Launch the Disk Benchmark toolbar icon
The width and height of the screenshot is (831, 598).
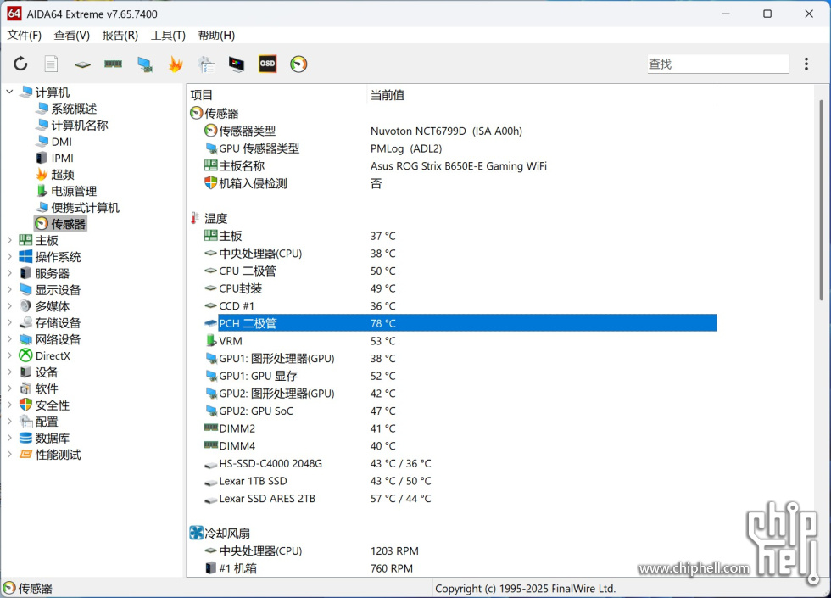coord(82,64)
